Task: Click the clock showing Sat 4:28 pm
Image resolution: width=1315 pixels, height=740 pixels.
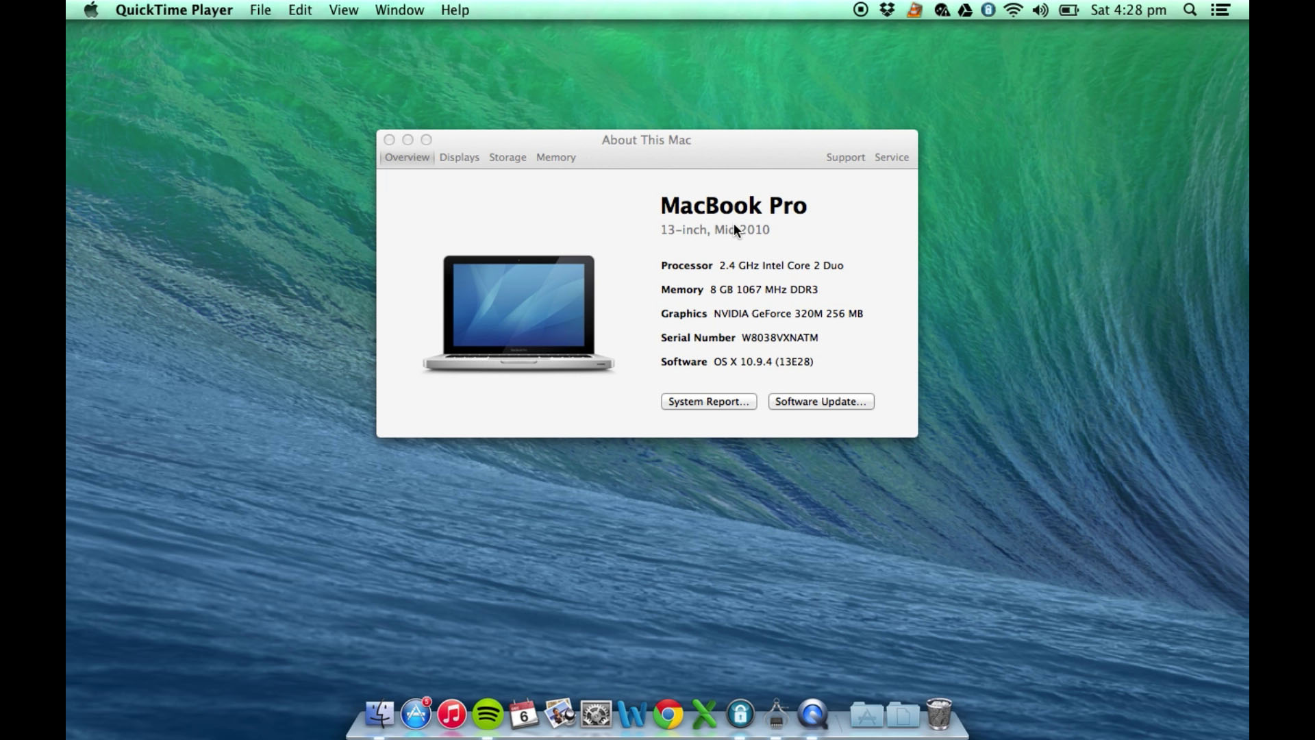Action: pos(1129,10)
